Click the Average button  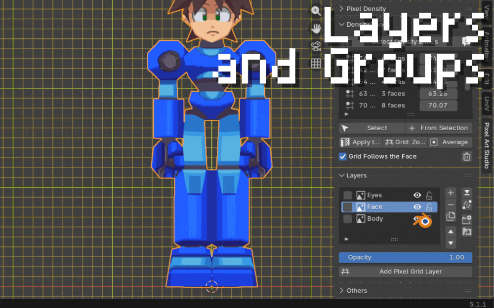450,142
